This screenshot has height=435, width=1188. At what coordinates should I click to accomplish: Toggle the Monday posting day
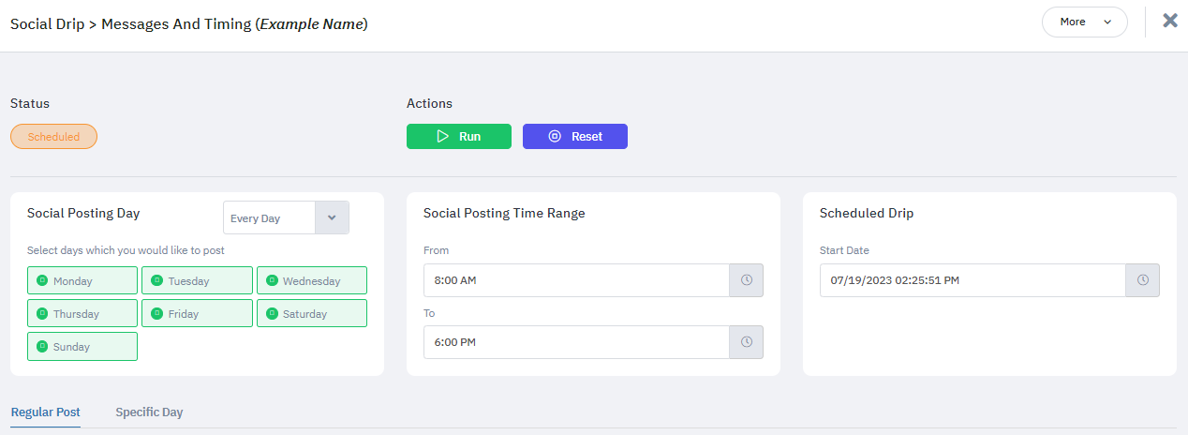[x=82, y=281]
